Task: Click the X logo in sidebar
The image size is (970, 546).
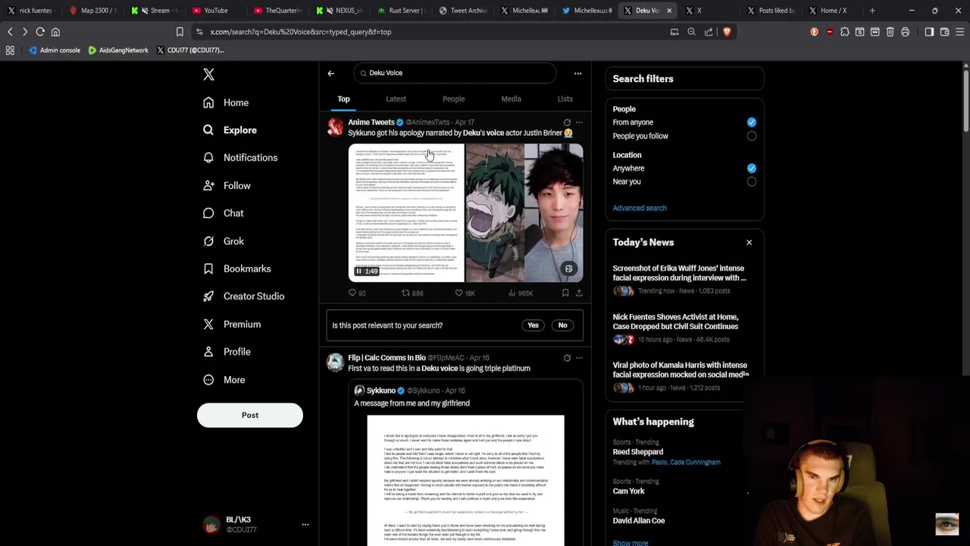Action: click(x=208, y=74)
